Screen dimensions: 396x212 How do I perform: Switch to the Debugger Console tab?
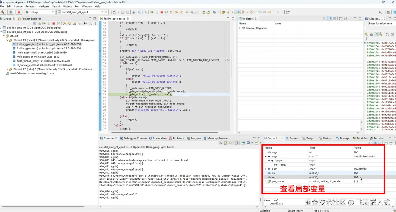133,138
